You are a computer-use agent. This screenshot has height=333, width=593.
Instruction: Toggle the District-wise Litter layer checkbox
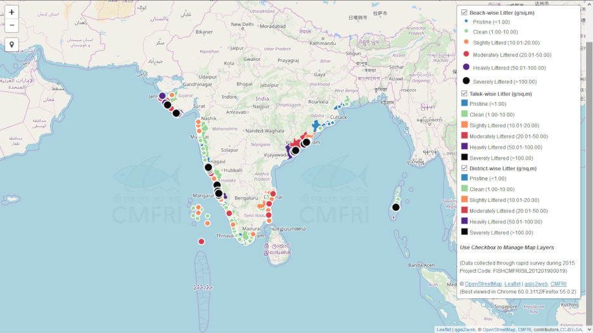[x=464, y=168]
